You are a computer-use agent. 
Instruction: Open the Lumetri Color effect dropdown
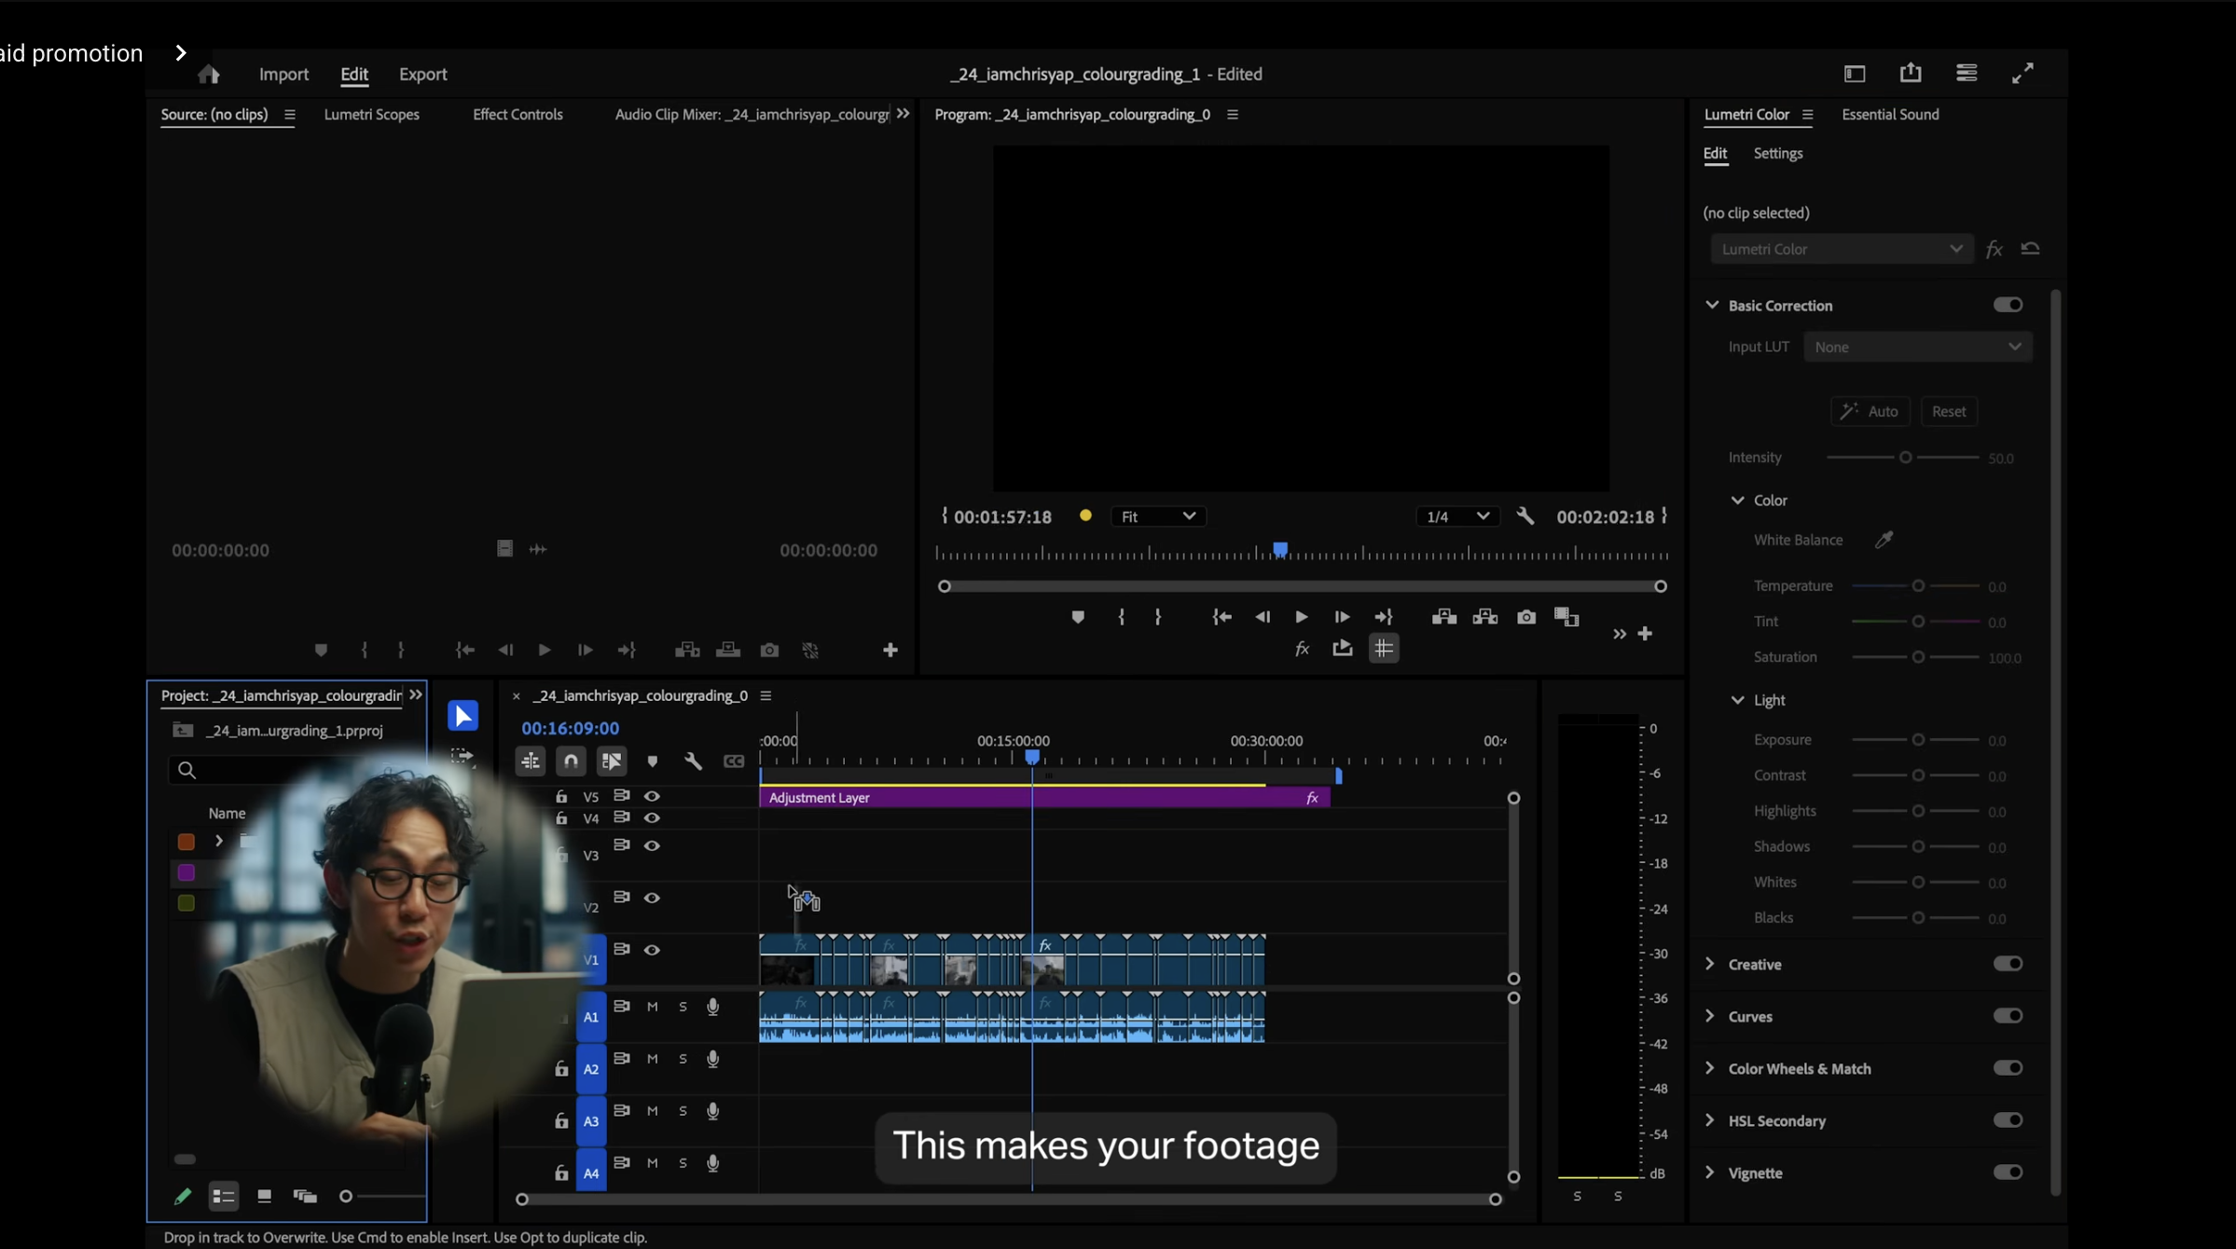click(1842, 249)
